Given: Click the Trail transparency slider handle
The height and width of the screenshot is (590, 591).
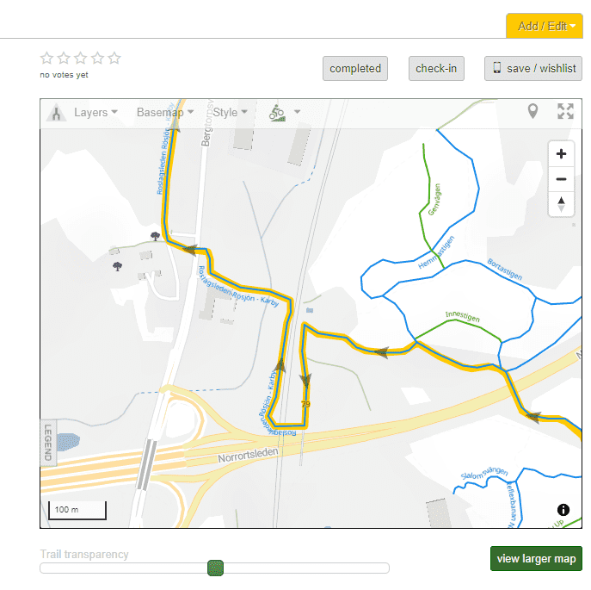Looking at the screenshot, I should 216,568.
